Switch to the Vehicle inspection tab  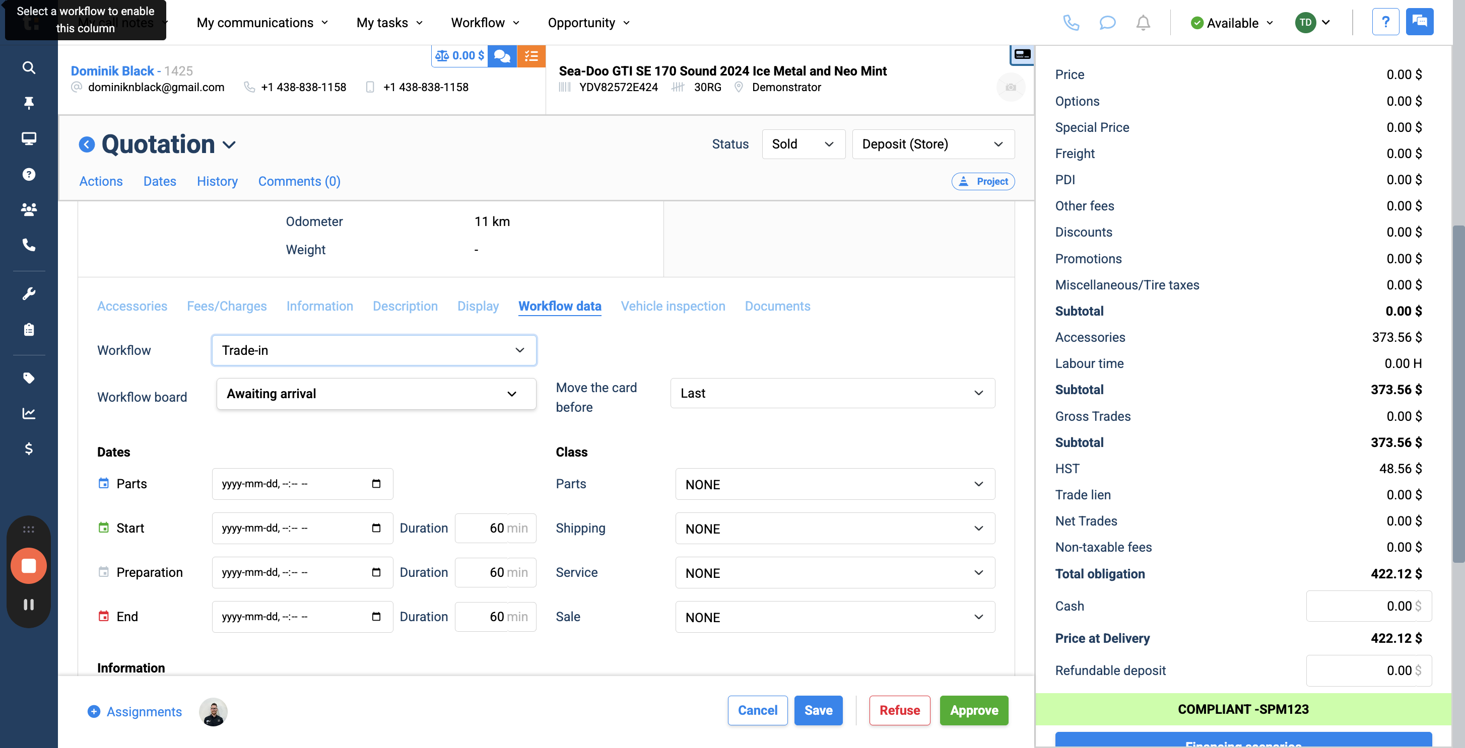coord(673,306)
